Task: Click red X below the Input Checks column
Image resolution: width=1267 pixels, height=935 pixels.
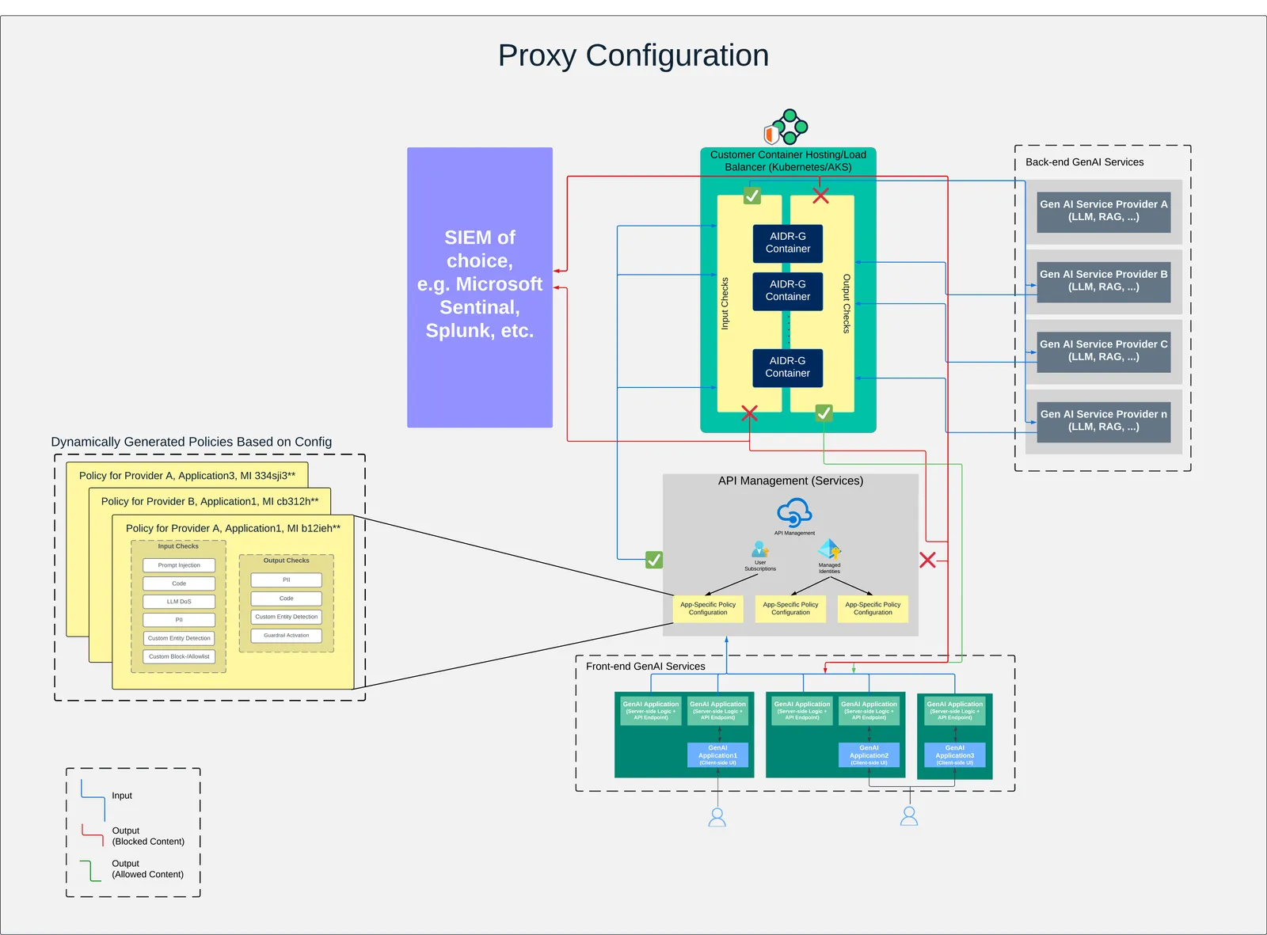Action: 749,413
